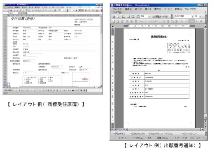The height and width of the screenshot is (150, 212).
Task: Open the 罫線 menu in Word
Action: pos(179,9)
